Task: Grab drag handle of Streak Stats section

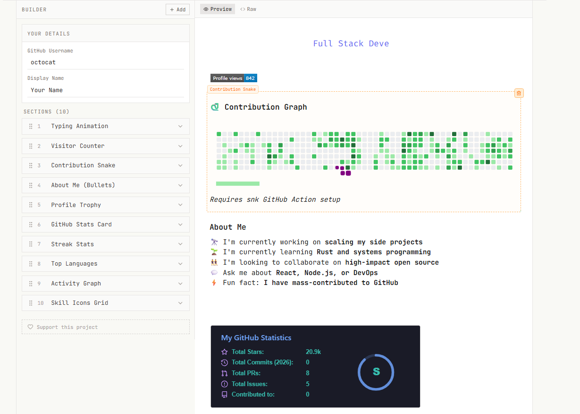Action: 31,244
